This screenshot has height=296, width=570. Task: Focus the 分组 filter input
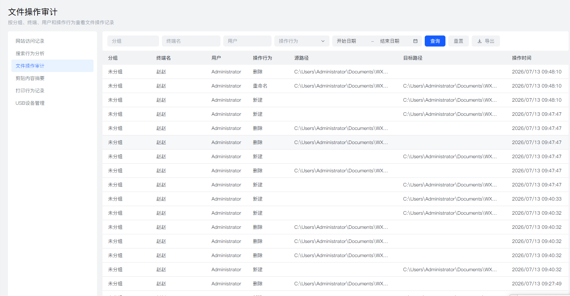tap(133, 41)
